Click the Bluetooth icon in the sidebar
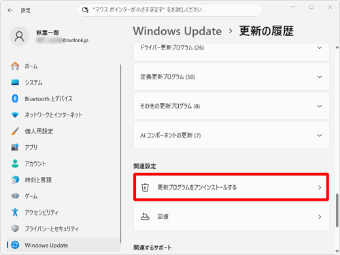The image size is (340, 255). pyautogui.click(x=15, y=98)
